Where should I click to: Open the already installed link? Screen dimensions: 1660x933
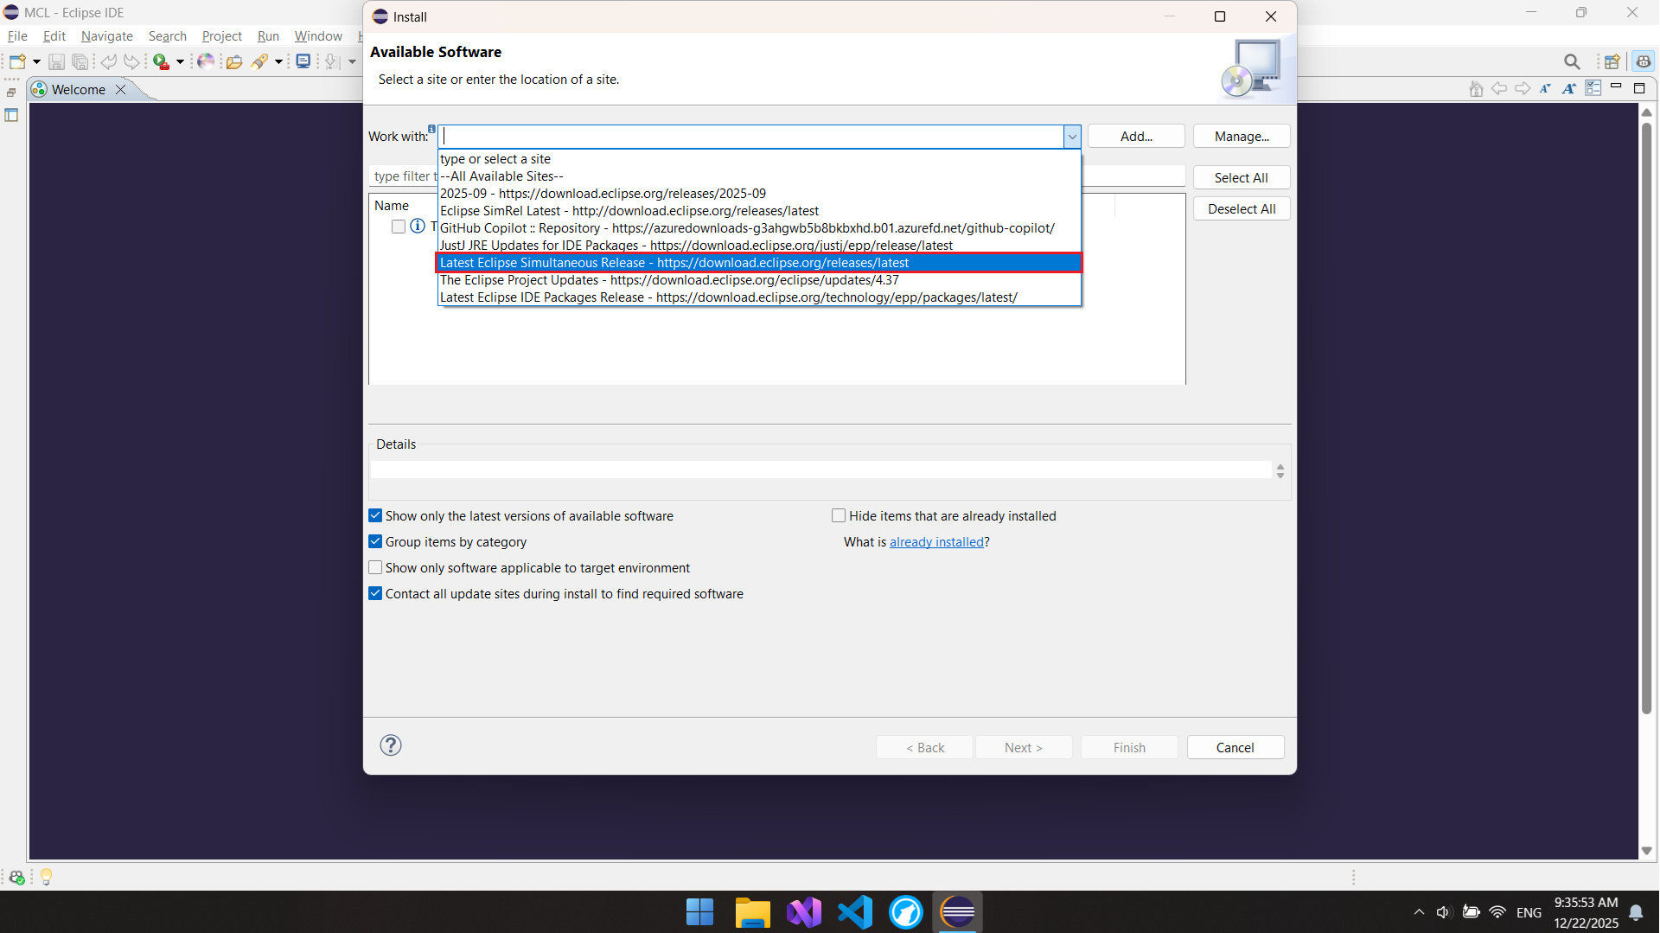tap(936, 542)
